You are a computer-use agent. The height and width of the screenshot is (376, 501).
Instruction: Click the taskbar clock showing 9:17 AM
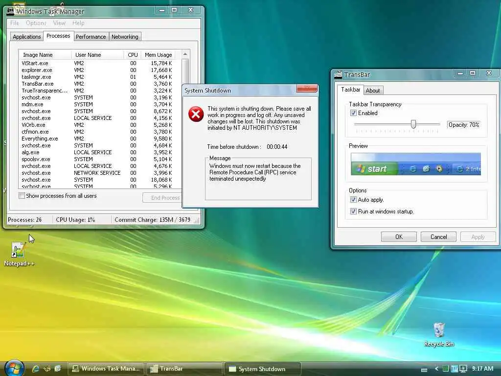(482, 369)
